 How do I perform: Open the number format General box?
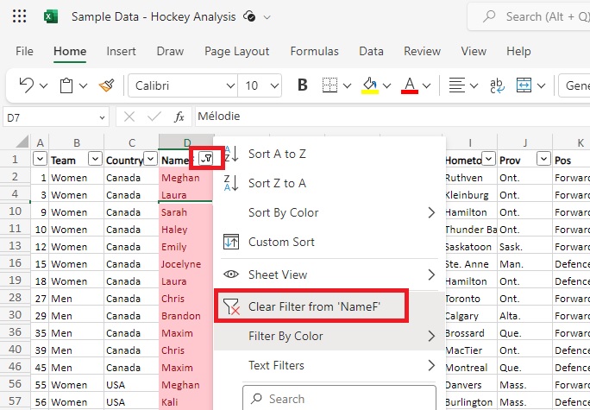pyautogui.click(x=574, y=85)
